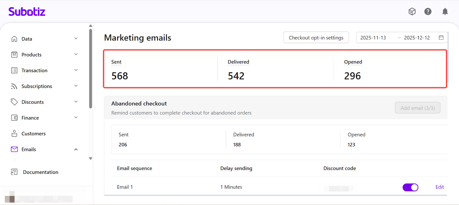Open notifications bell icon

(445, 11)
